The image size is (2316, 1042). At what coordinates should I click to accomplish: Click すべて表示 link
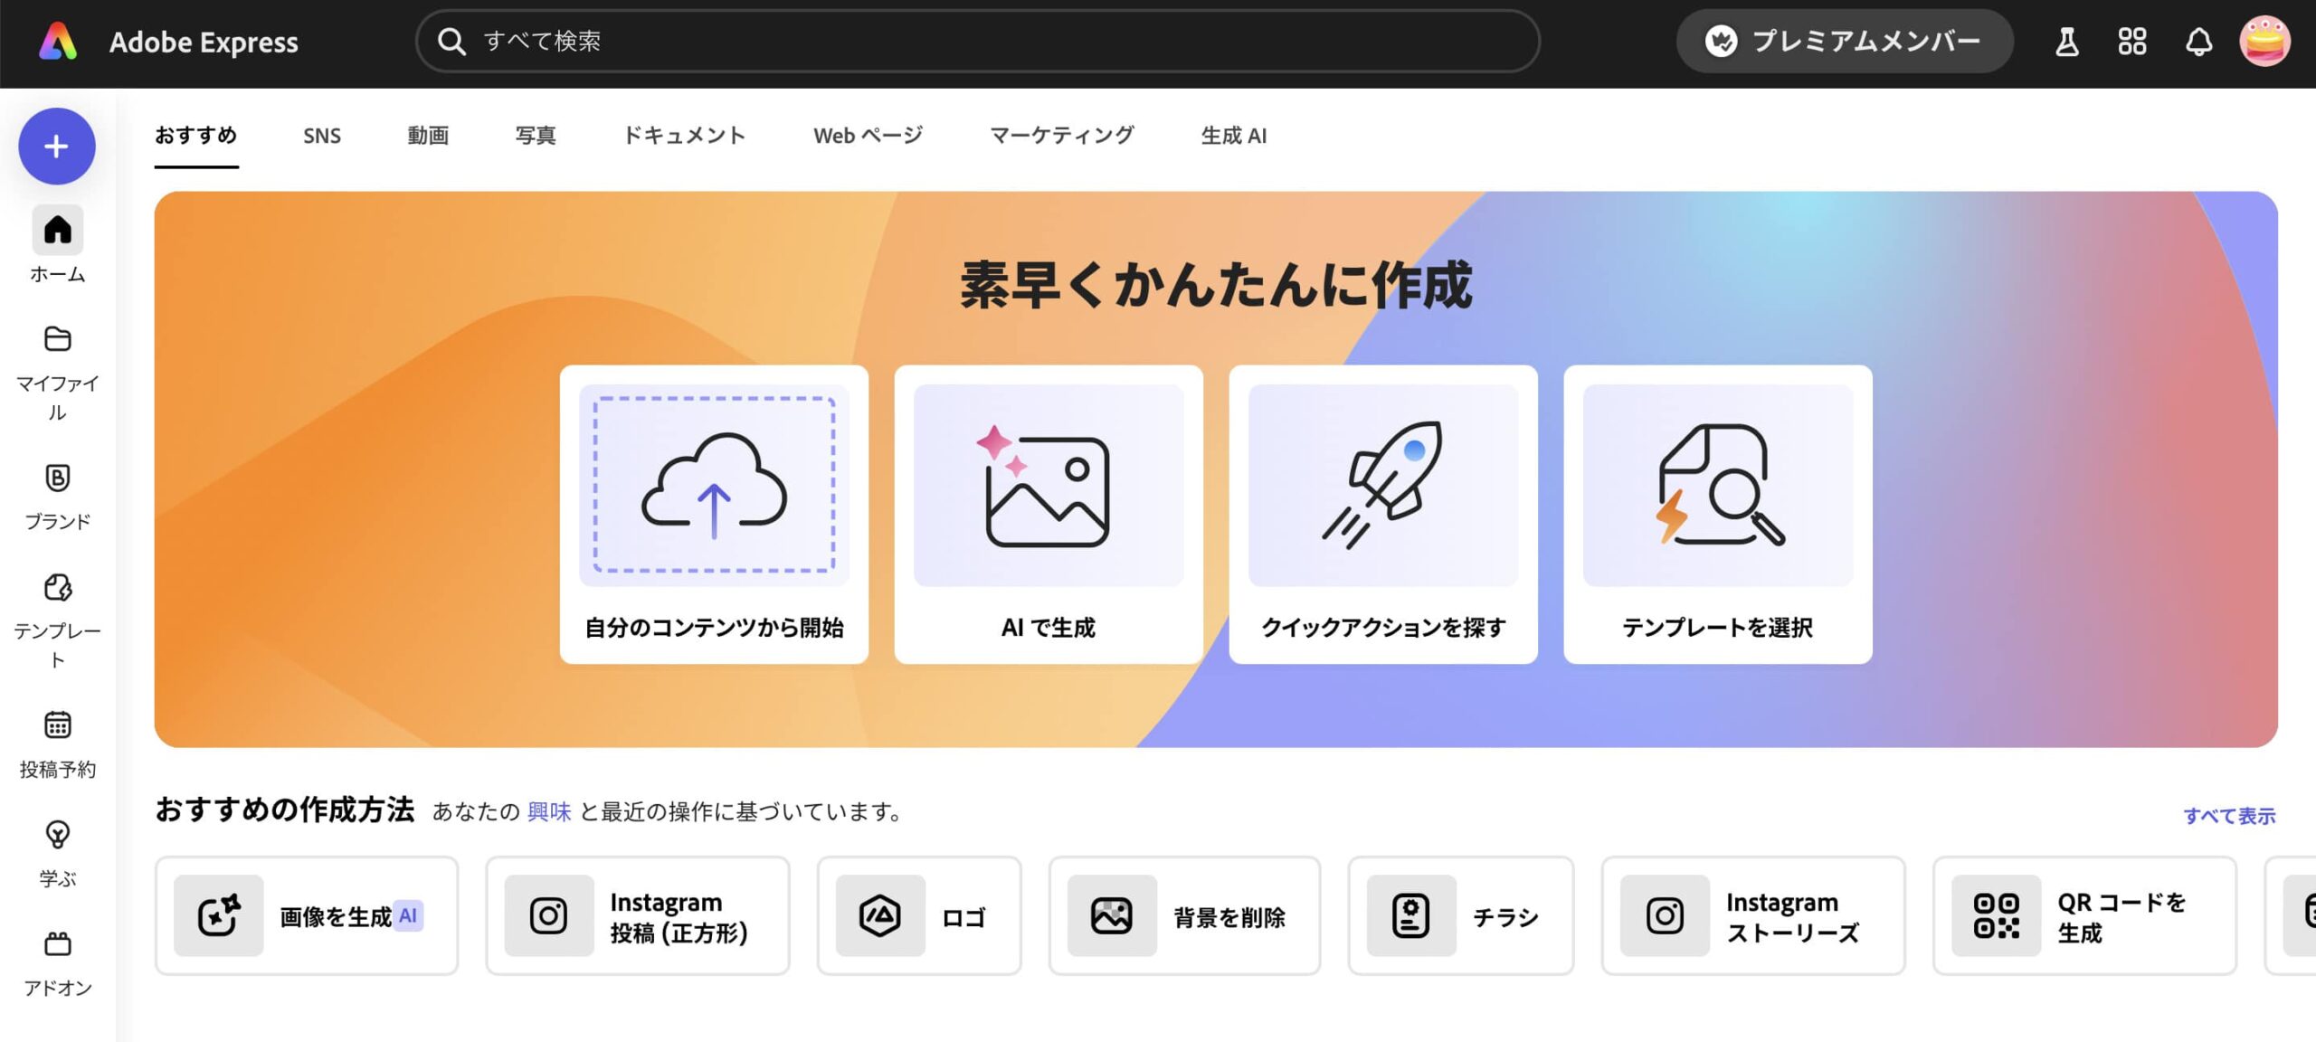[2229, 816]
